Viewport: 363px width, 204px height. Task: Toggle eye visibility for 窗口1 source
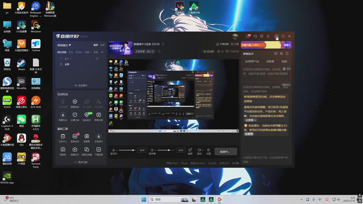click(98, 59)
